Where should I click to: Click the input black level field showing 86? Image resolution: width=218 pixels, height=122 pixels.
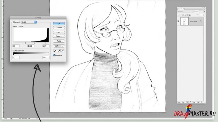pyautogui.click(x=16, y=46)
